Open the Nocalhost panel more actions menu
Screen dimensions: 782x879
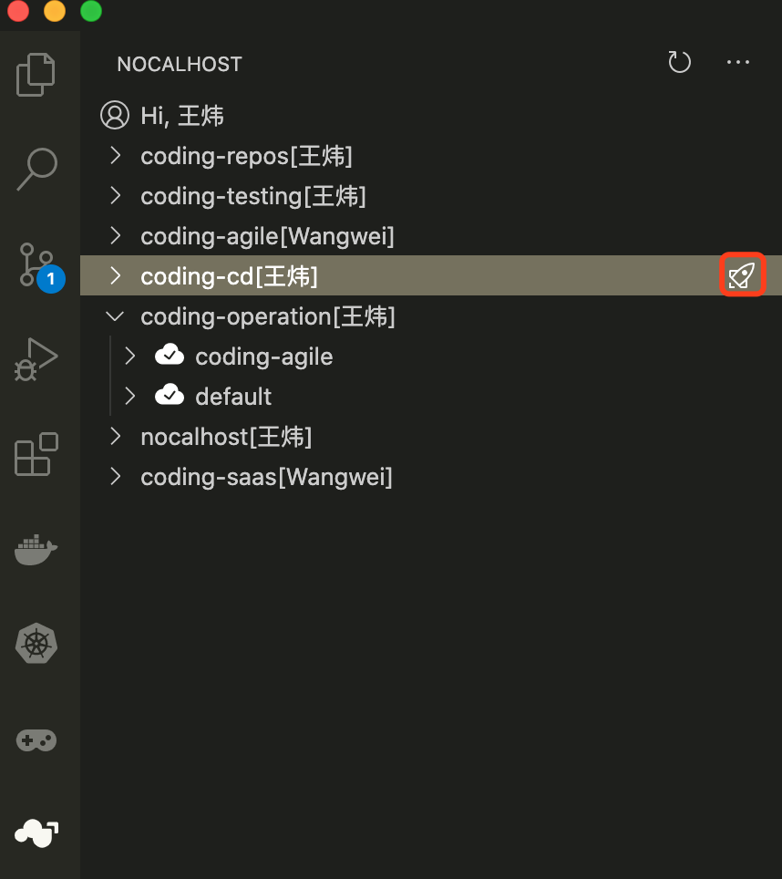pyautogui.click(x=737, y=63)
